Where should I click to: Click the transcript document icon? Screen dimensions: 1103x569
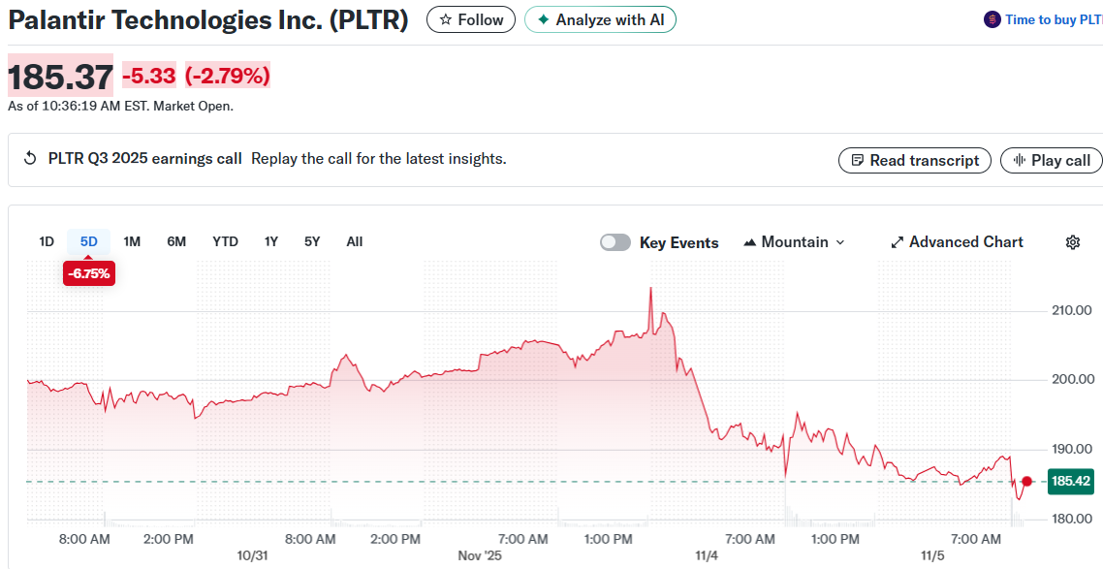tap(857, 160)
